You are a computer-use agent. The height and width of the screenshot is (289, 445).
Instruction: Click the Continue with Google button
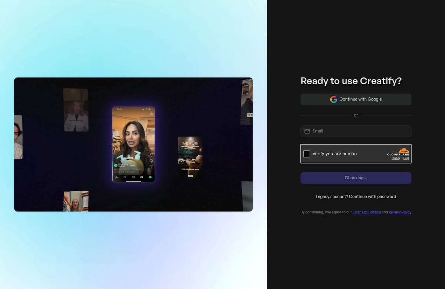click(x=356, y=99)
